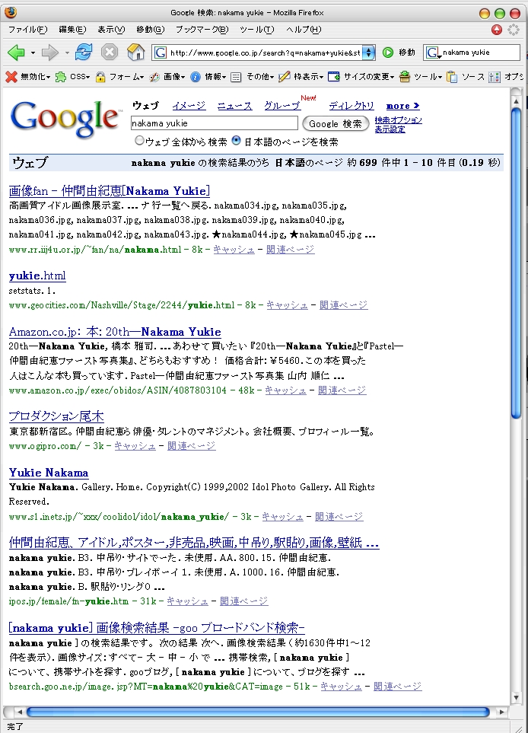Click the Google search input field
This screenshot has height=733, width=528.
click(x=214, y=123)
